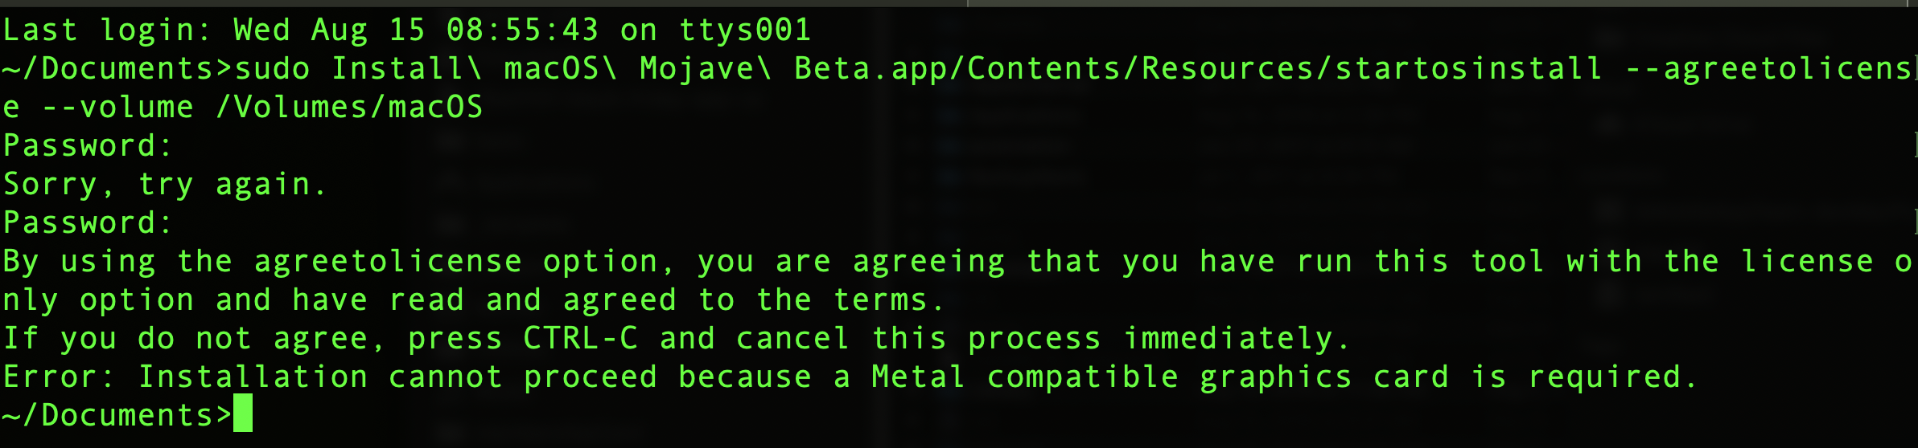Click "Mojave\" in the command line
The height and width of the screenshot is (448, 1918).
pos(706,69)
